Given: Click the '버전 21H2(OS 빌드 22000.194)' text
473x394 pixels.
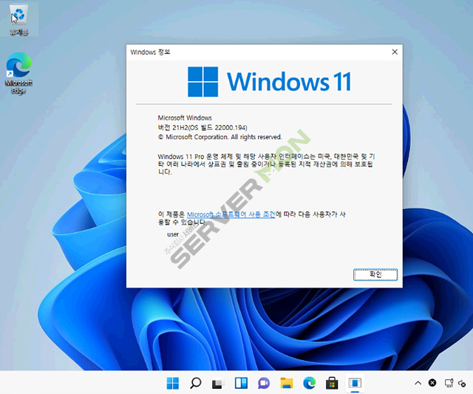Looking at the screenshot, I should [203, 127].
